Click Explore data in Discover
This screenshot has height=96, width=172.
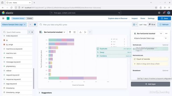click(118, 18)
